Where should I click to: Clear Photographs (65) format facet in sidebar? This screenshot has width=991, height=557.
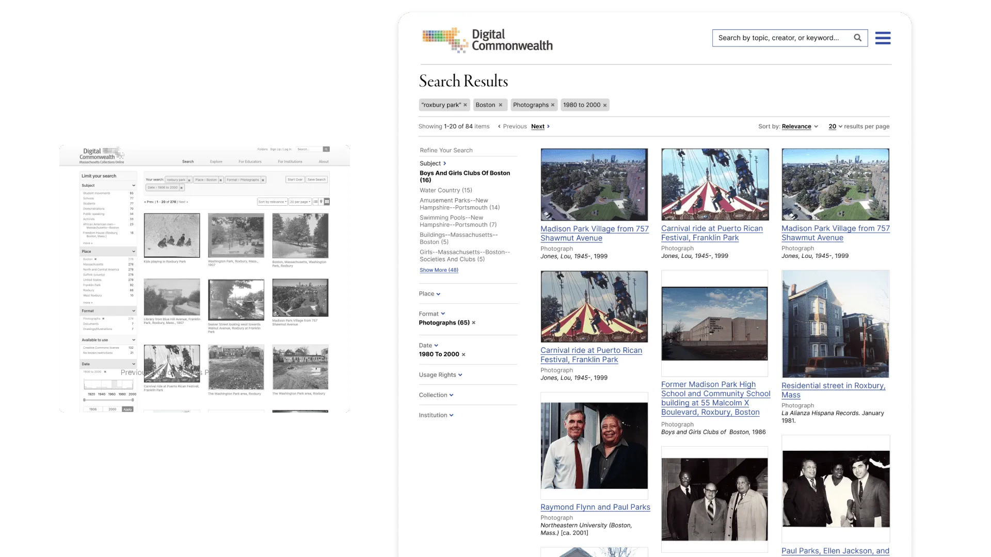[473, 323]
